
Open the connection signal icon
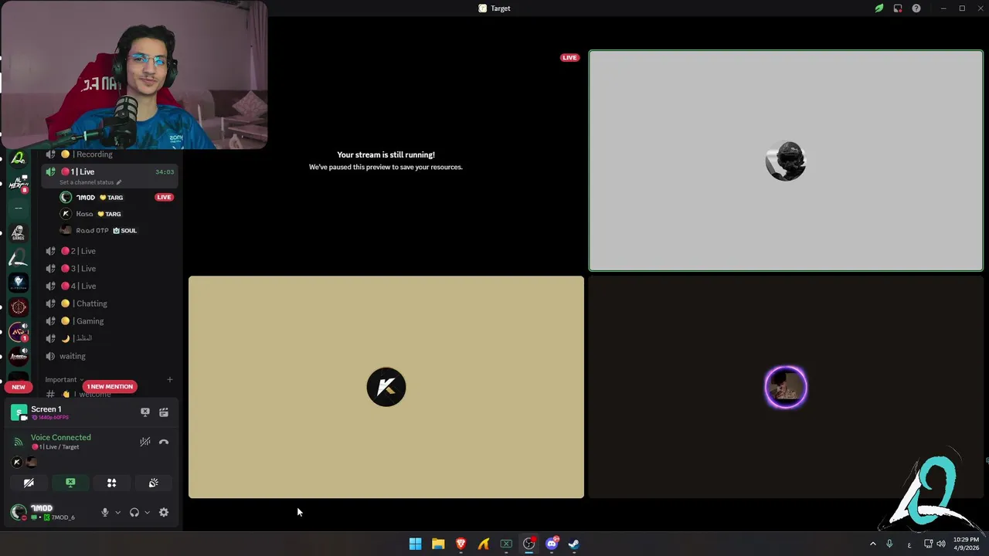coord(19,442)
